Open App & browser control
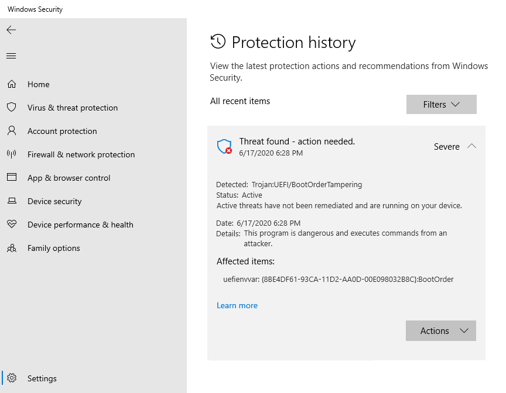506x393 pixels. [67, 178]
